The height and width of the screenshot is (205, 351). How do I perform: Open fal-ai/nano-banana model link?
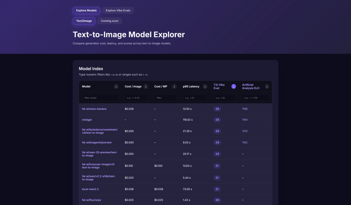point(94,109)
